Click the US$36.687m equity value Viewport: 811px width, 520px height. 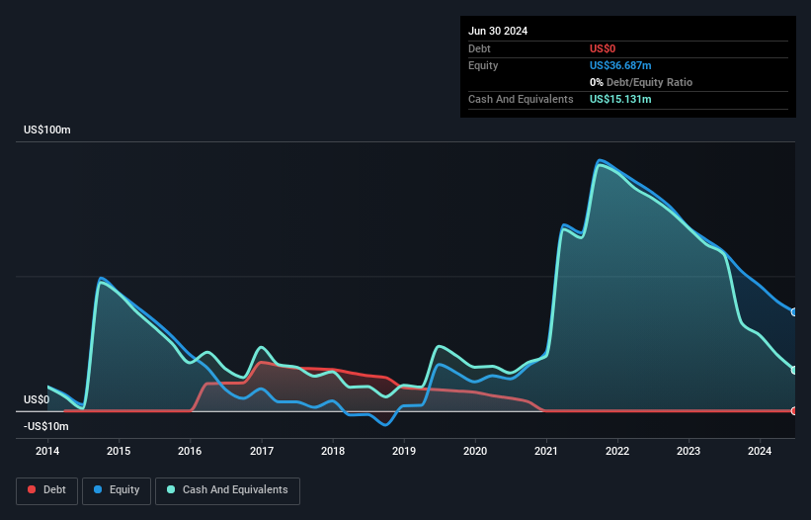[x=620, y=65]
